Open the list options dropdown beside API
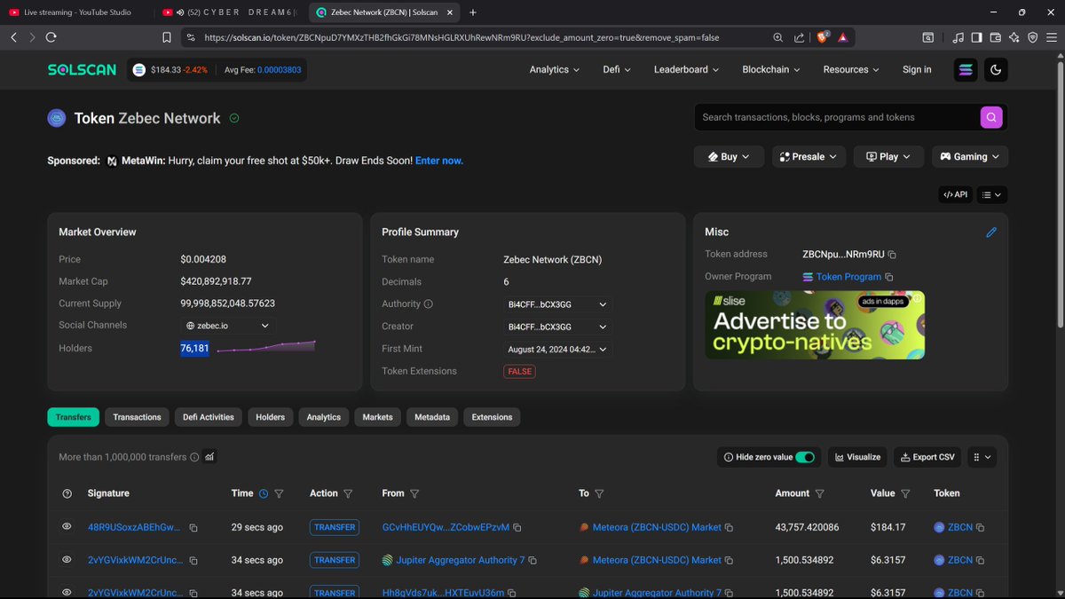The height and width of the screenshot is (599, 1065). 992,194
